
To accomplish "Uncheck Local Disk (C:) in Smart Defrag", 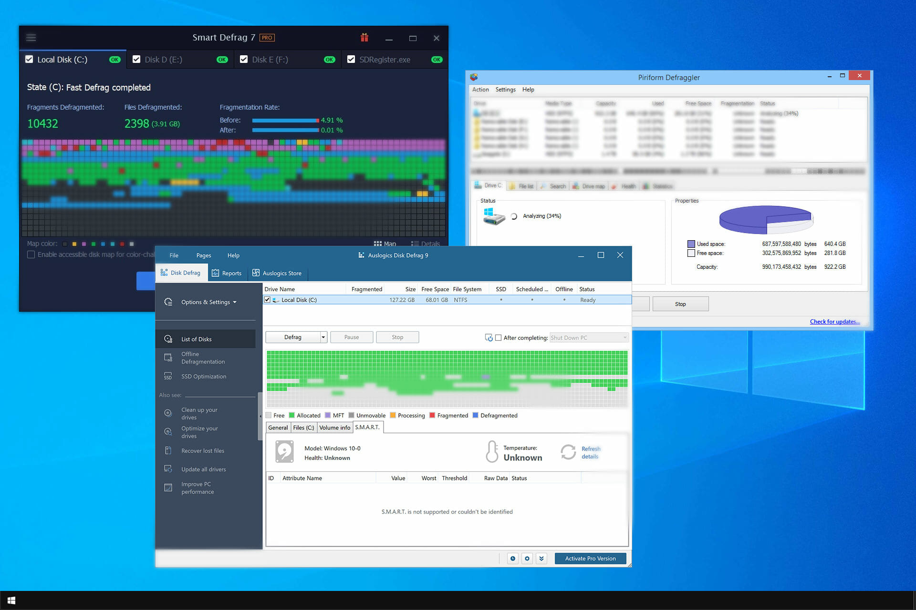I will 29,60.
